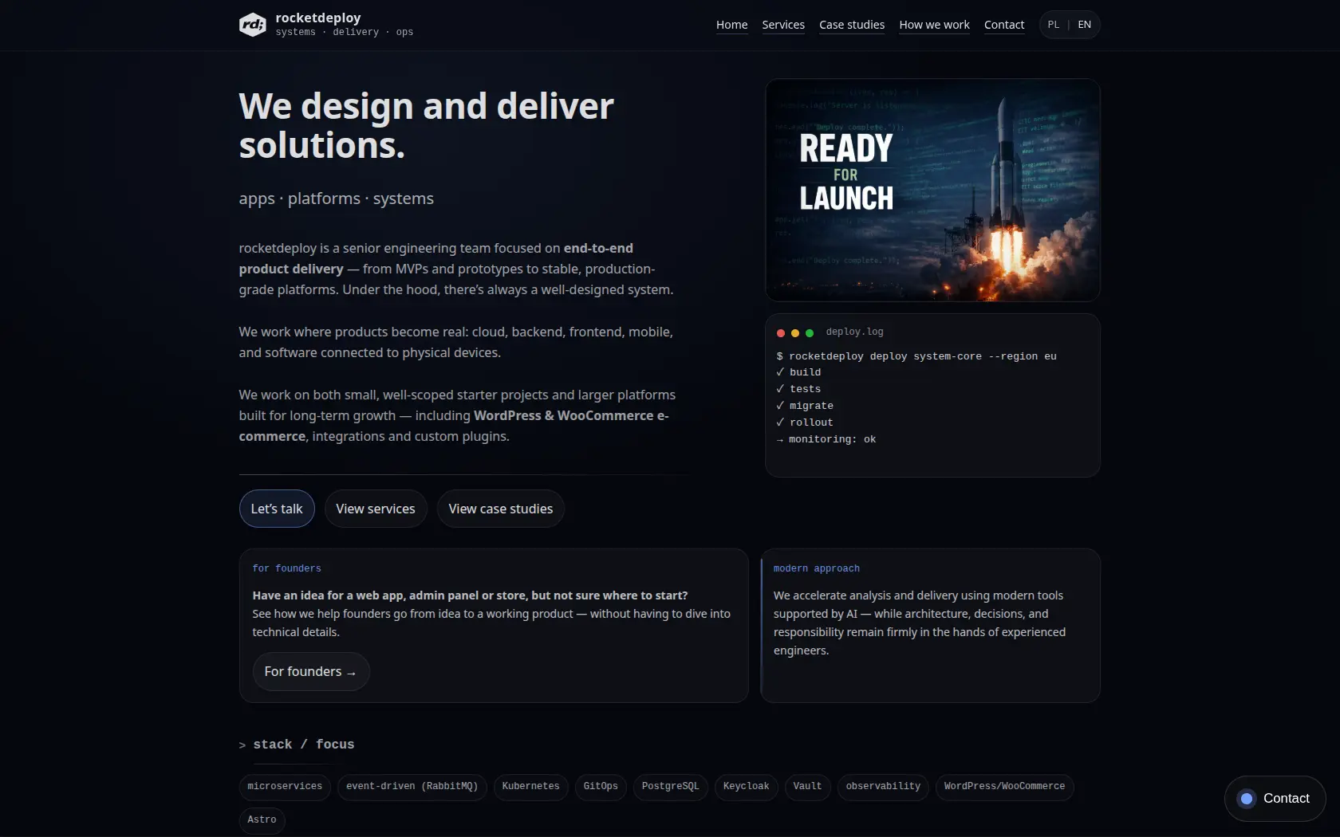Viewport: 1340px width, 837px height.
Task: Switch language to PL
Action: tap(1054, 25)
